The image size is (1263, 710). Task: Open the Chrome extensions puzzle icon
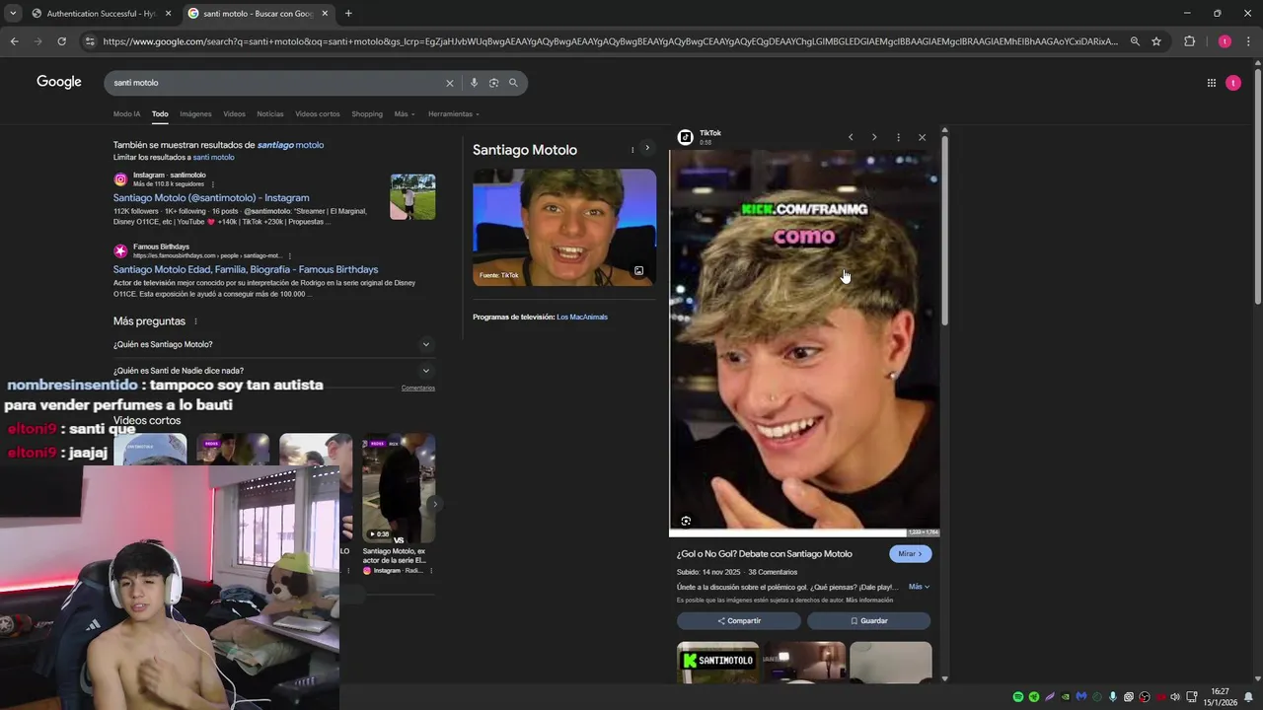[1189, 41]
